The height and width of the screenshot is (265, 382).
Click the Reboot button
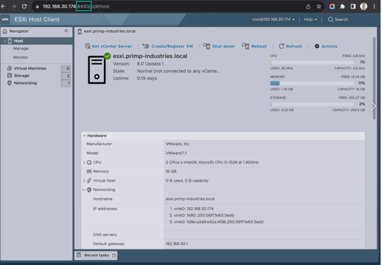pos(259,46)
